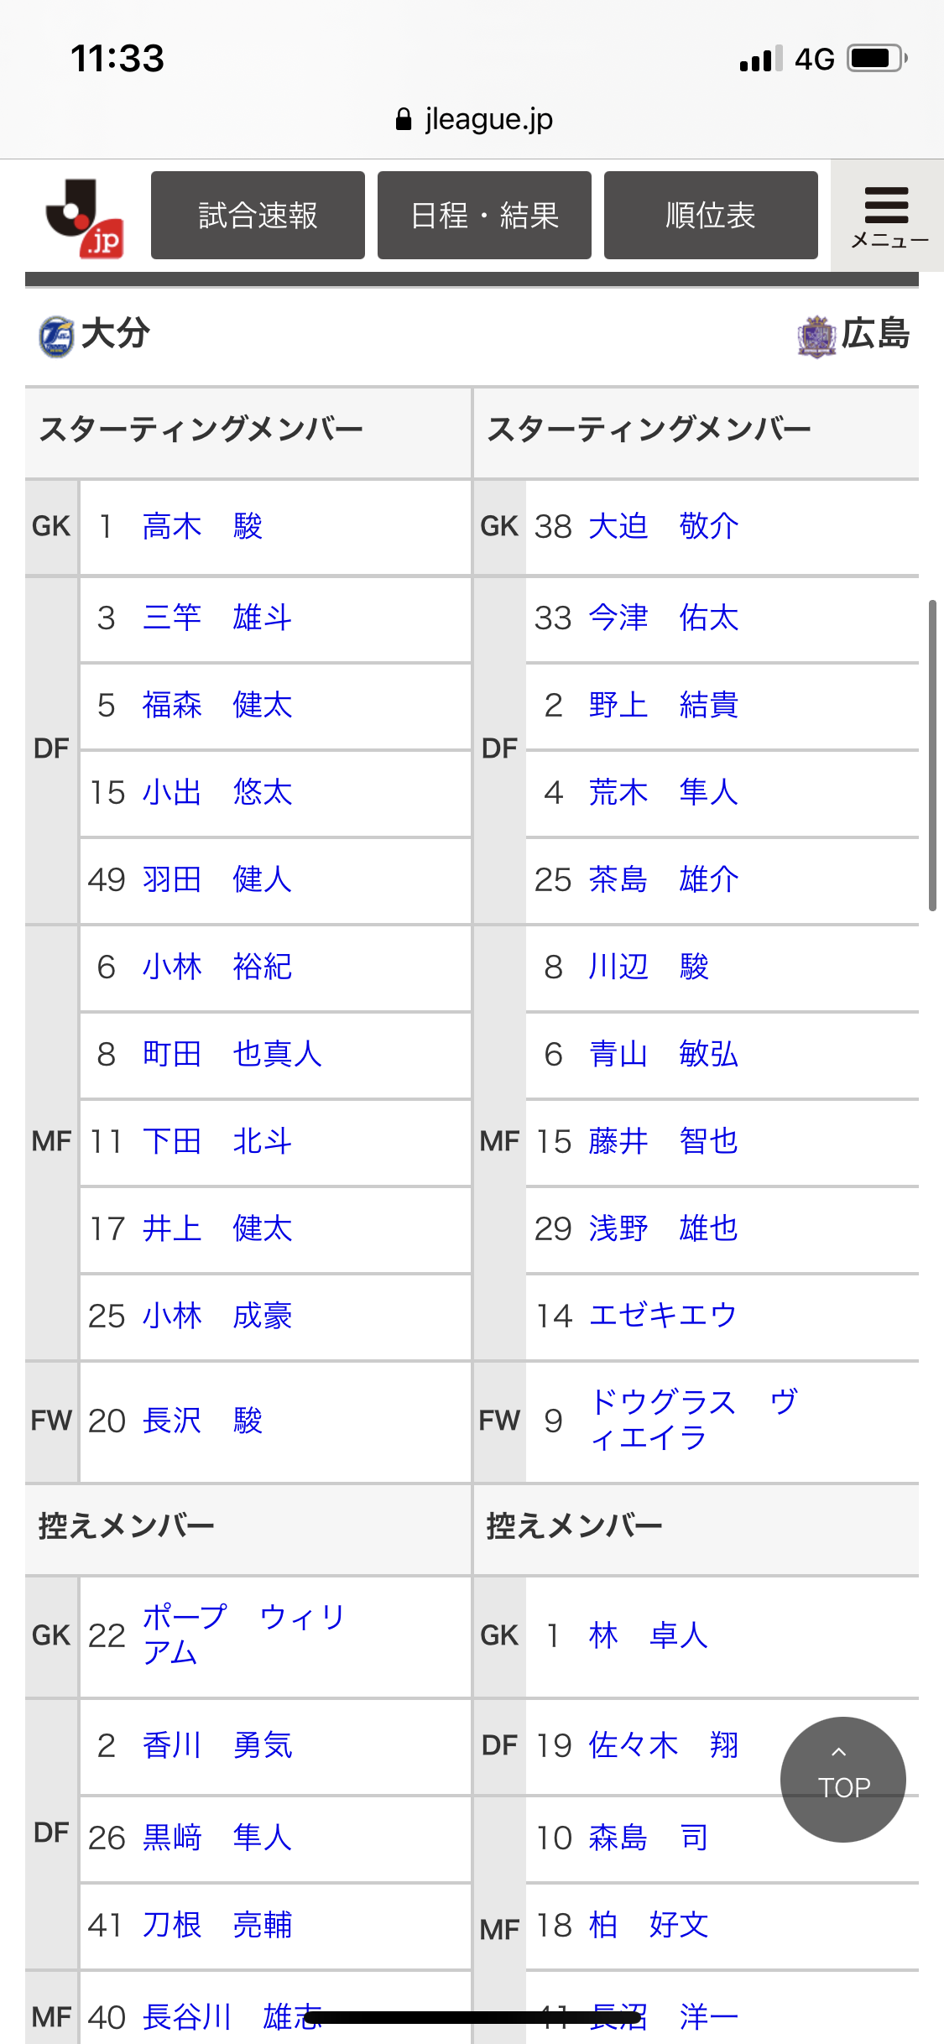
Task: Open the 試合速報 tab
Action: (258, 216)
